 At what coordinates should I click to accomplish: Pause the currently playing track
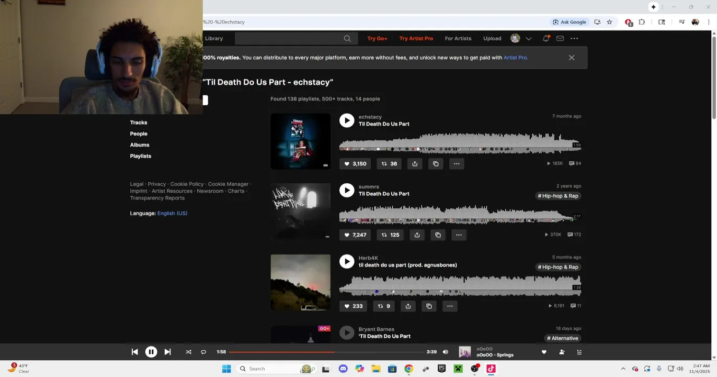151,352
